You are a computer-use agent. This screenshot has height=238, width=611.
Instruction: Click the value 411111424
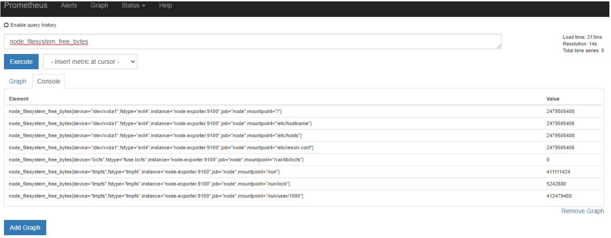coord(558,172)
